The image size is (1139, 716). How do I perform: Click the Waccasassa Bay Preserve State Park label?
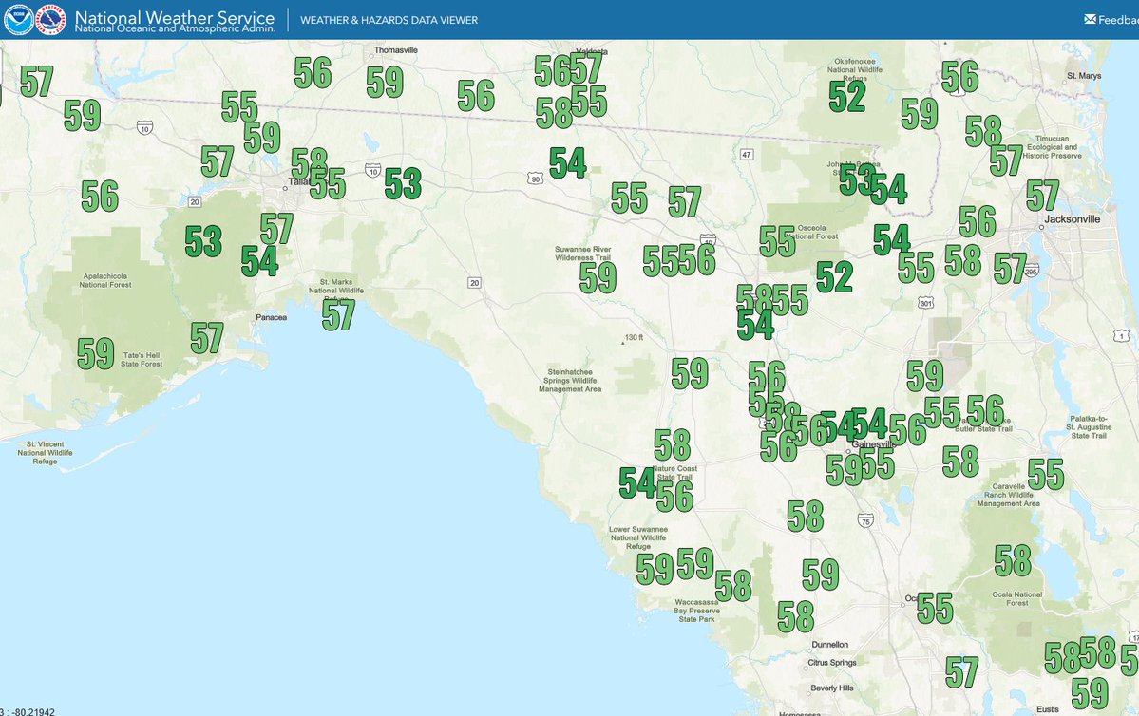tap(696, 611)
